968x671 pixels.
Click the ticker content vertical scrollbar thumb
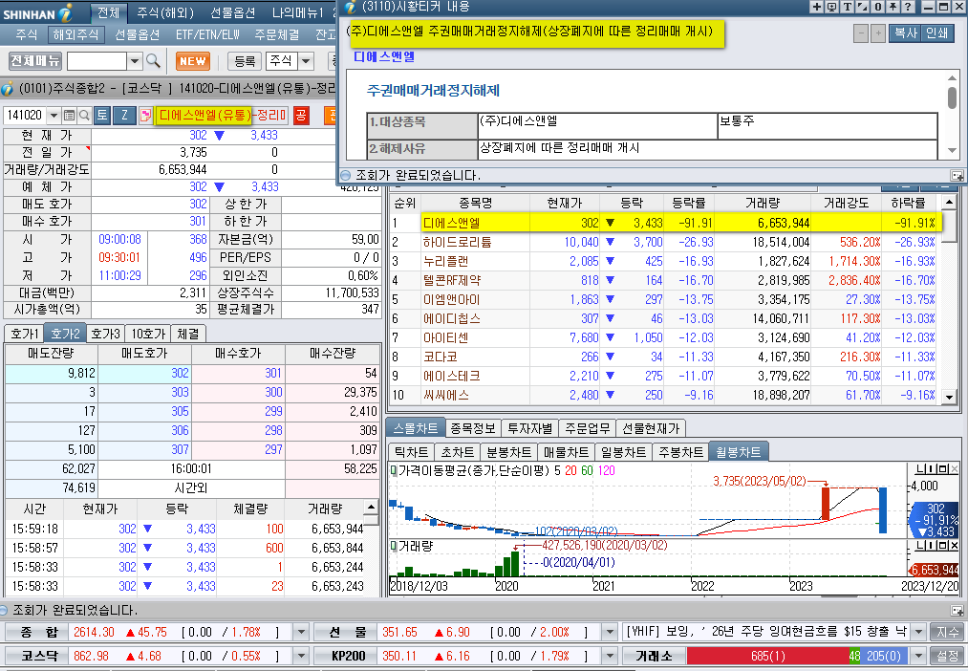pyautogui.click(x=952, y=97)
